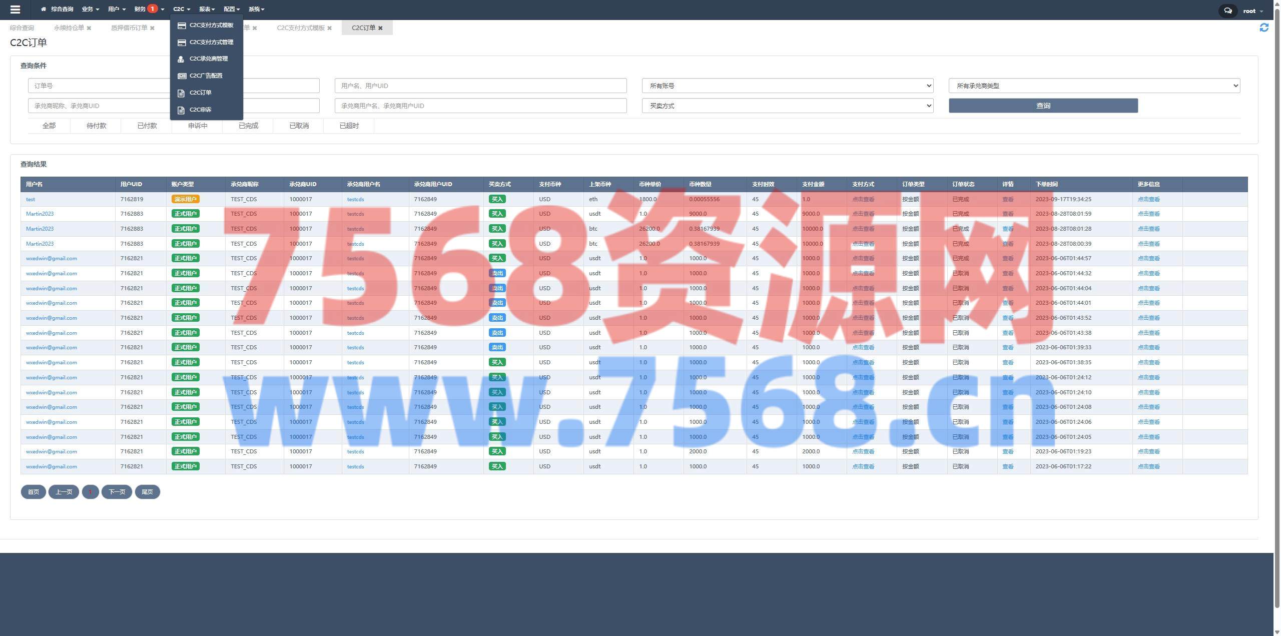Go to 下一页 in pagination
This screenshot has height=636, width=1281.
coord(117,492)
